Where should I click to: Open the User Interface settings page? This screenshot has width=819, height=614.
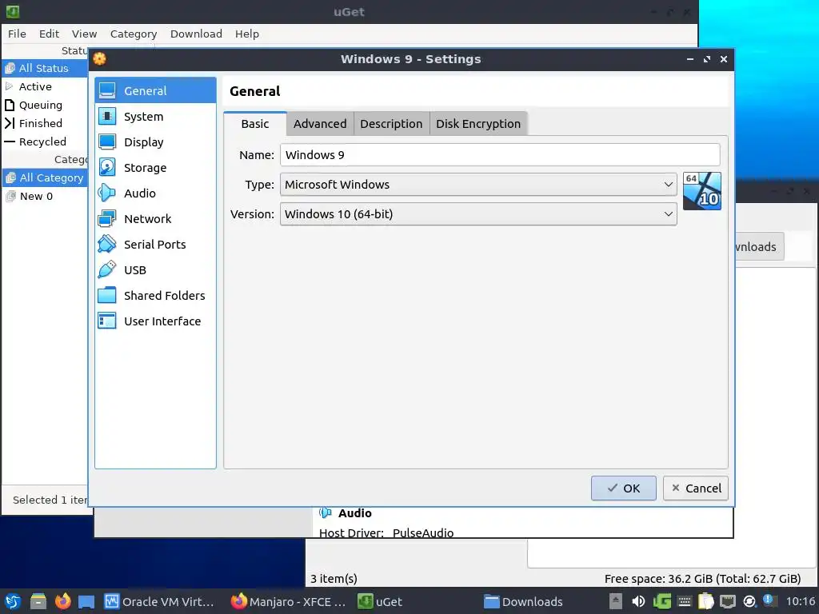coord(155,321)
